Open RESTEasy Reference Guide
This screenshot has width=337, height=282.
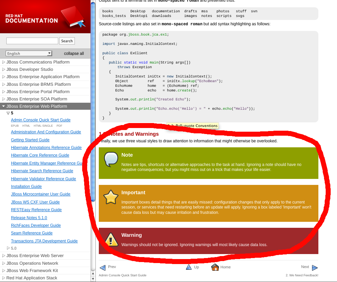[36, 210]
